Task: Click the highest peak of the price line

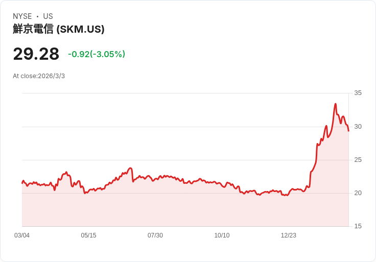Action: 335,104
